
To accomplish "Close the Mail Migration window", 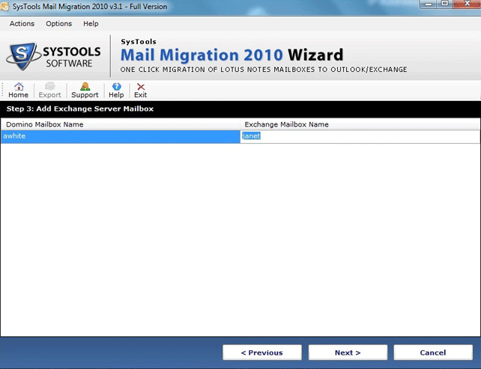I will pos(467,4).
